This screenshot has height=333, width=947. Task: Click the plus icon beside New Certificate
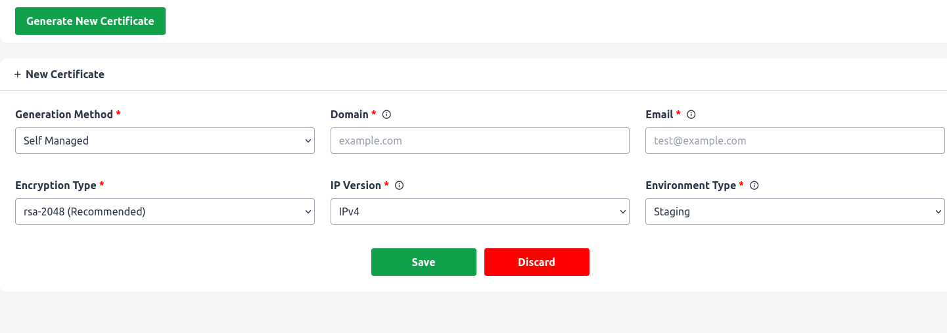[x=18, y=74]
